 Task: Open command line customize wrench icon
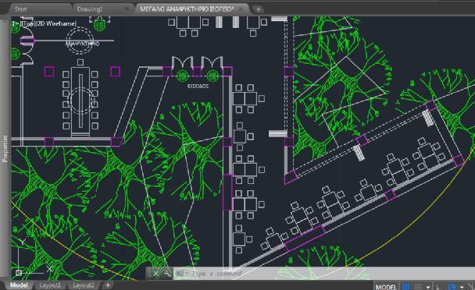[167, 274]
